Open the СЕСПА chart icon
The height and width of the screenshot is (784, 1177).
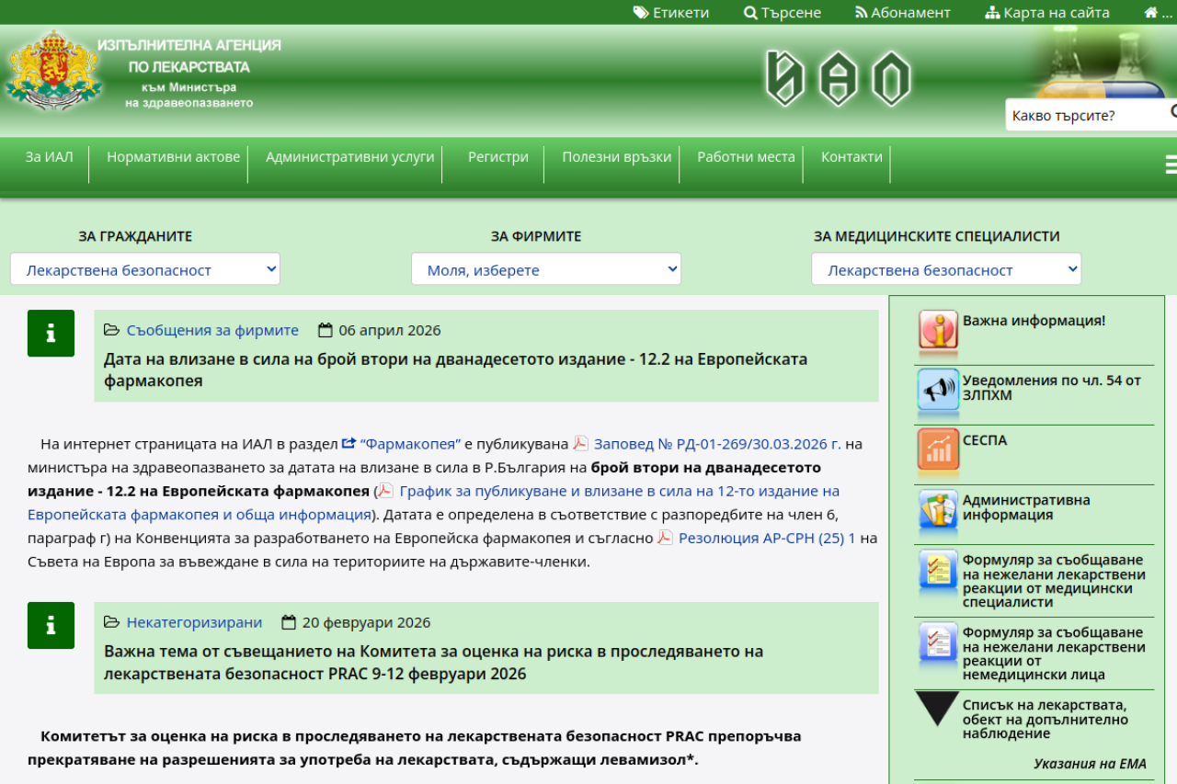tap(938, 449)
